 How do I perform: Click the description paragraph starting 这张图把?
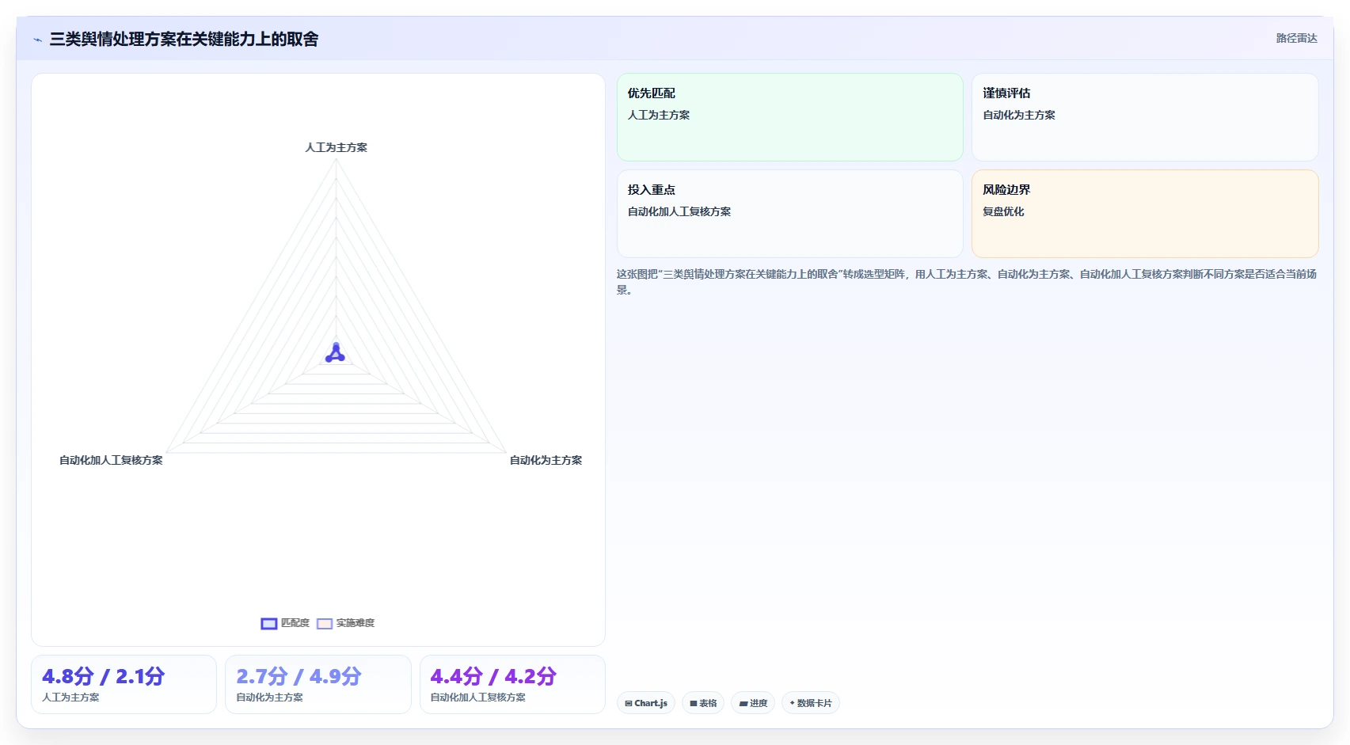(x=967, y=282)
